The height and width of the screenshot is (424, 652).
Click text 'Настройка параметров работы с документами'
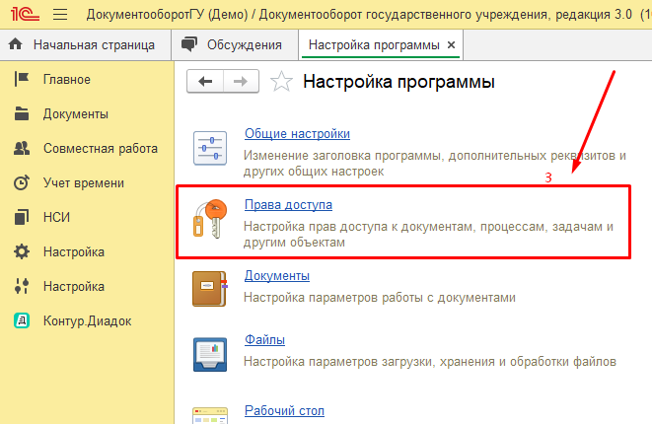click(x=380, y=298)
